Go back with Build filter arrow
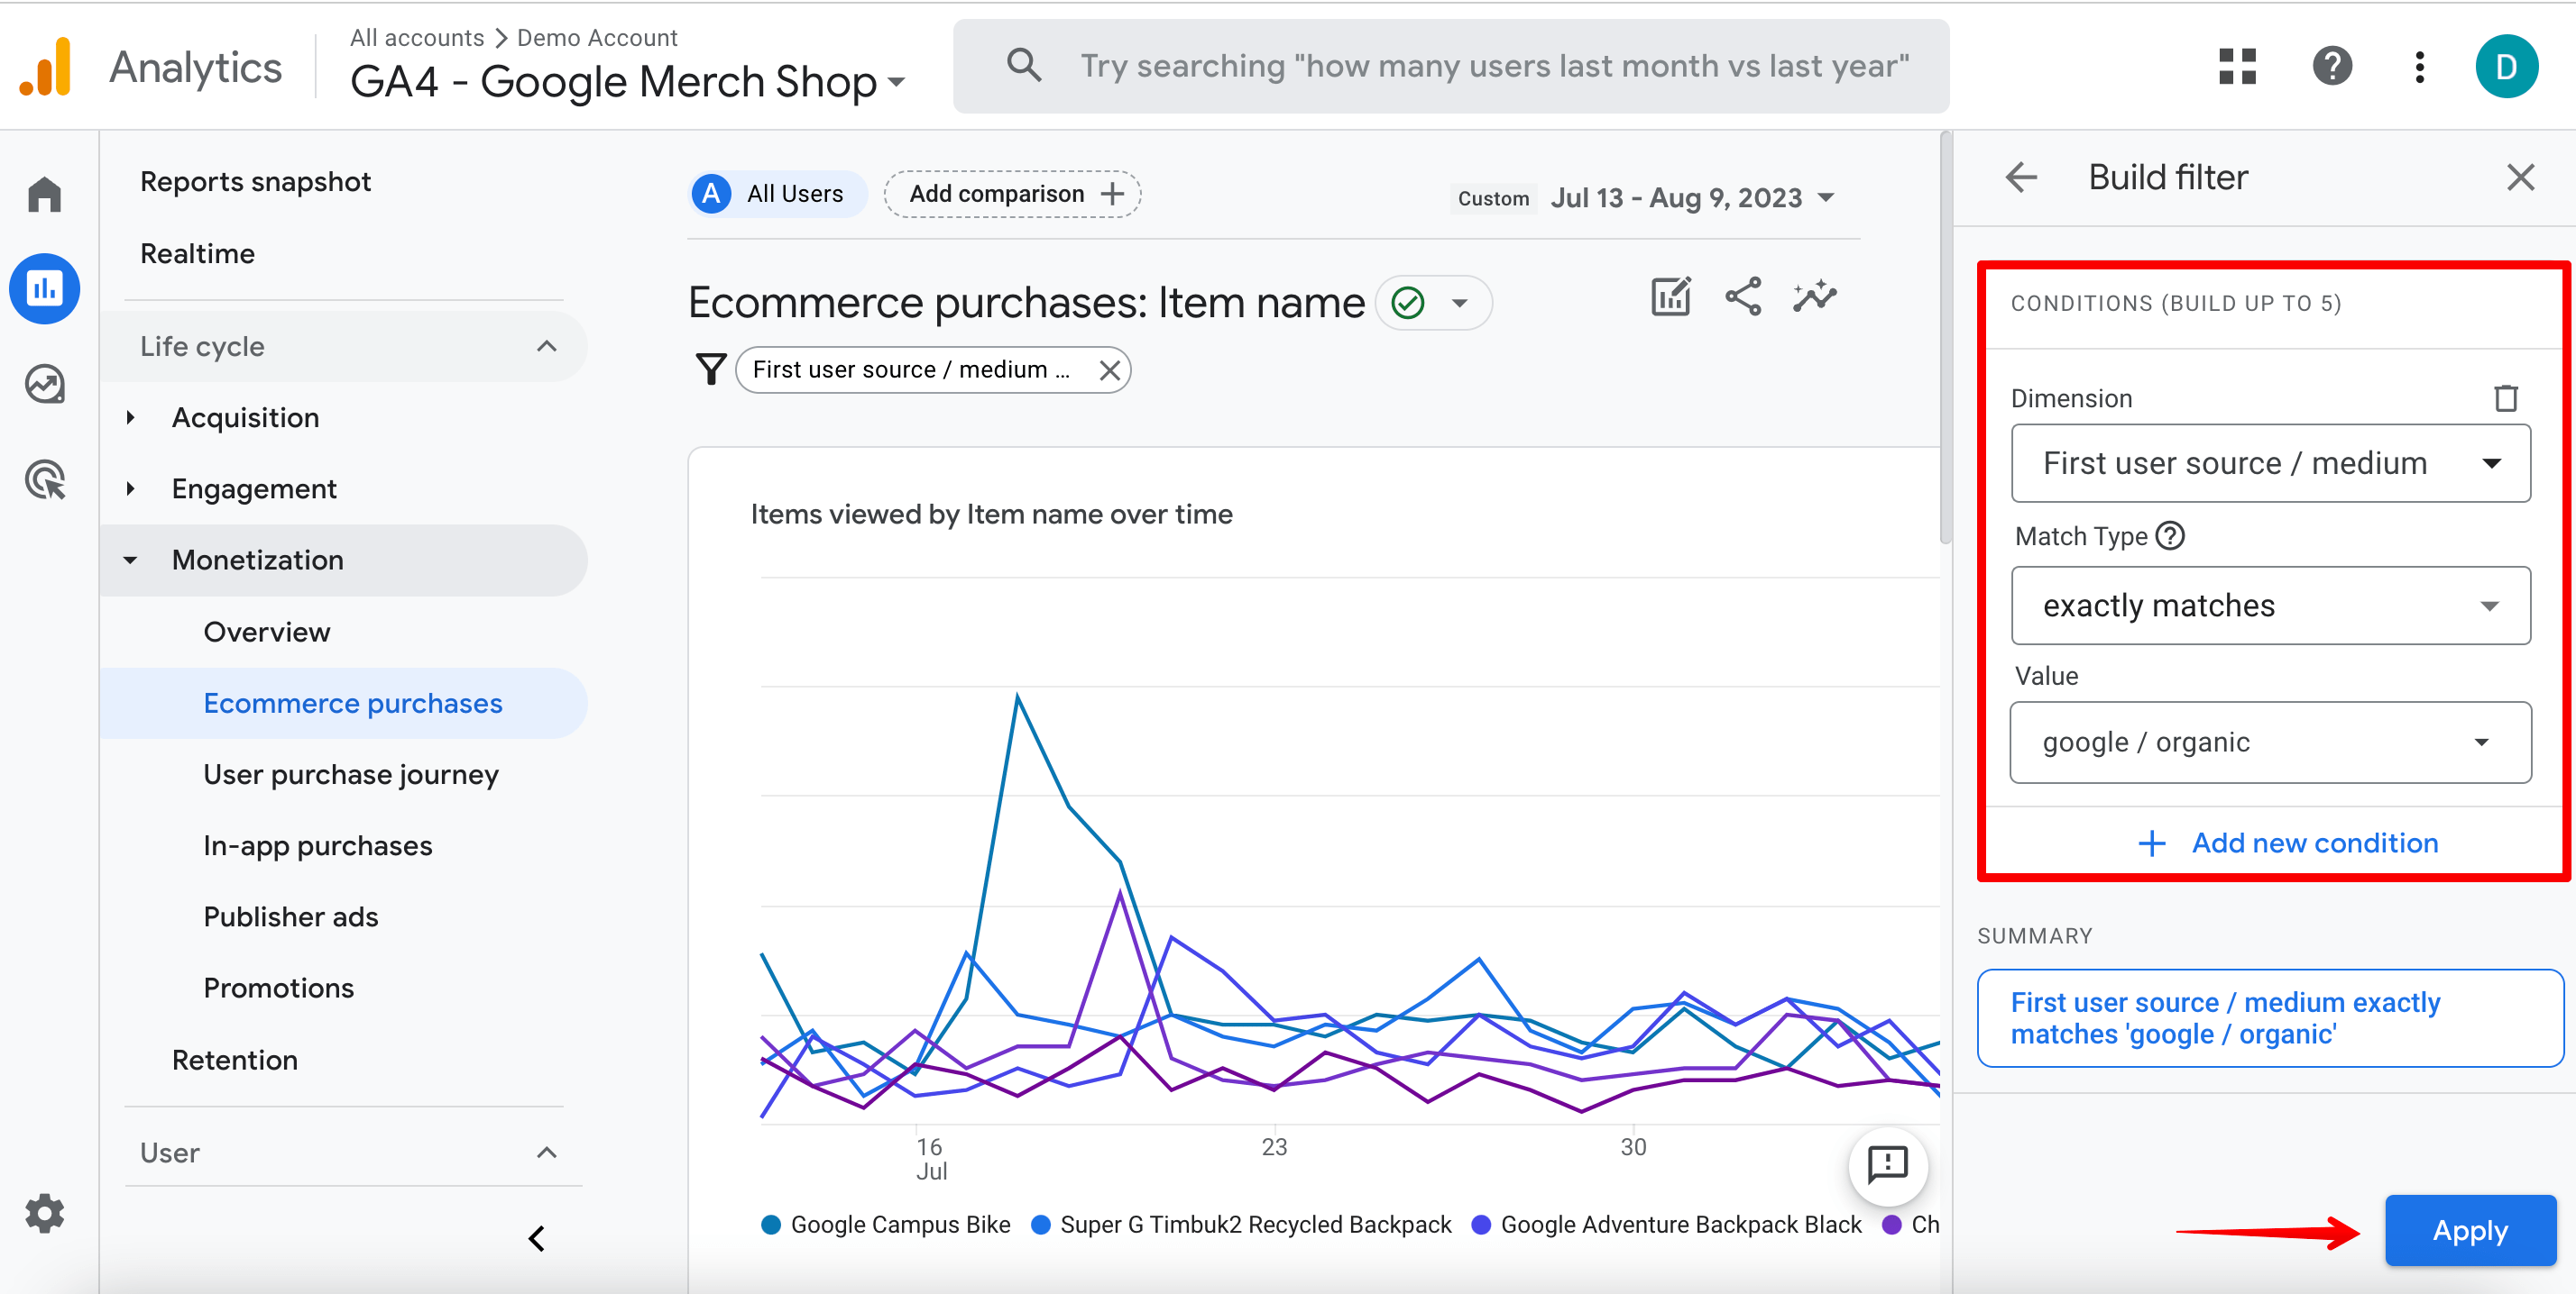2576x1294 pixels. (2021, 178)
